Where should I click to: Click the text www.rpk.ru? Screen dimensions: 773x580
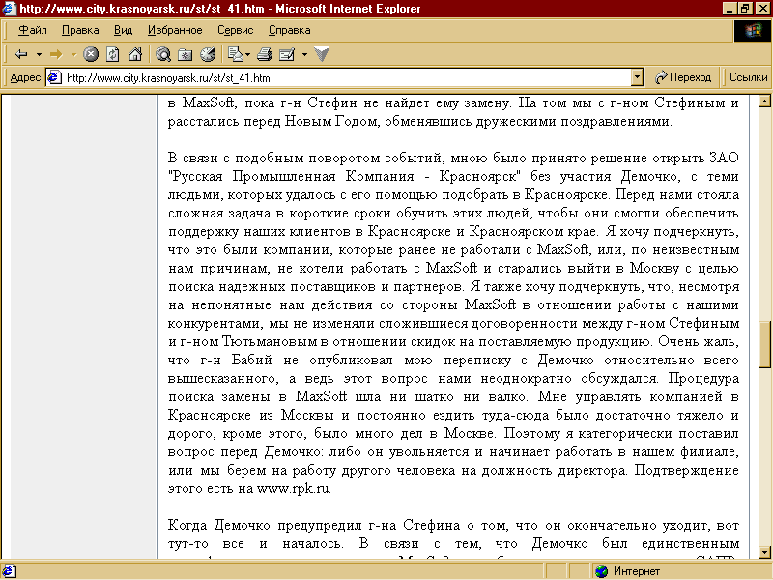click(x=294, y=489)
